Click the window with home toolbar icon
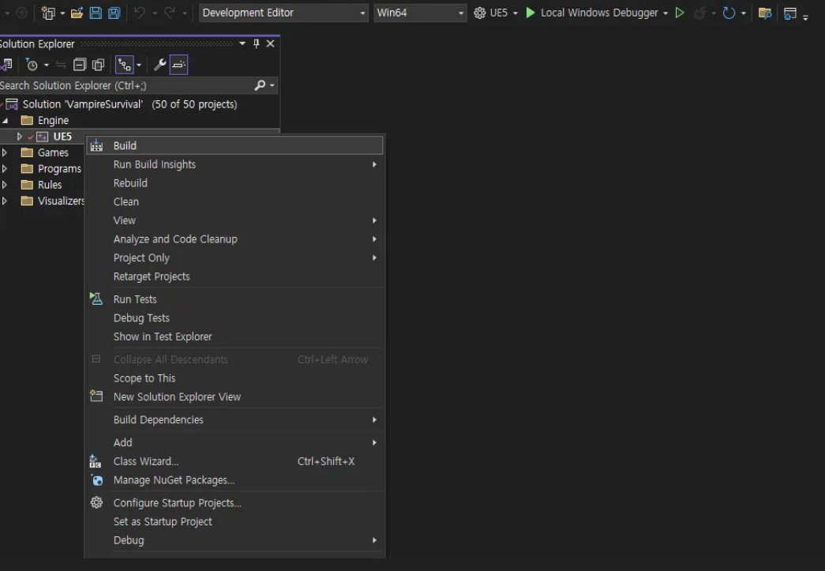Image resolution: width=825 pixels, height=571 pixels. tap(789, 13)
